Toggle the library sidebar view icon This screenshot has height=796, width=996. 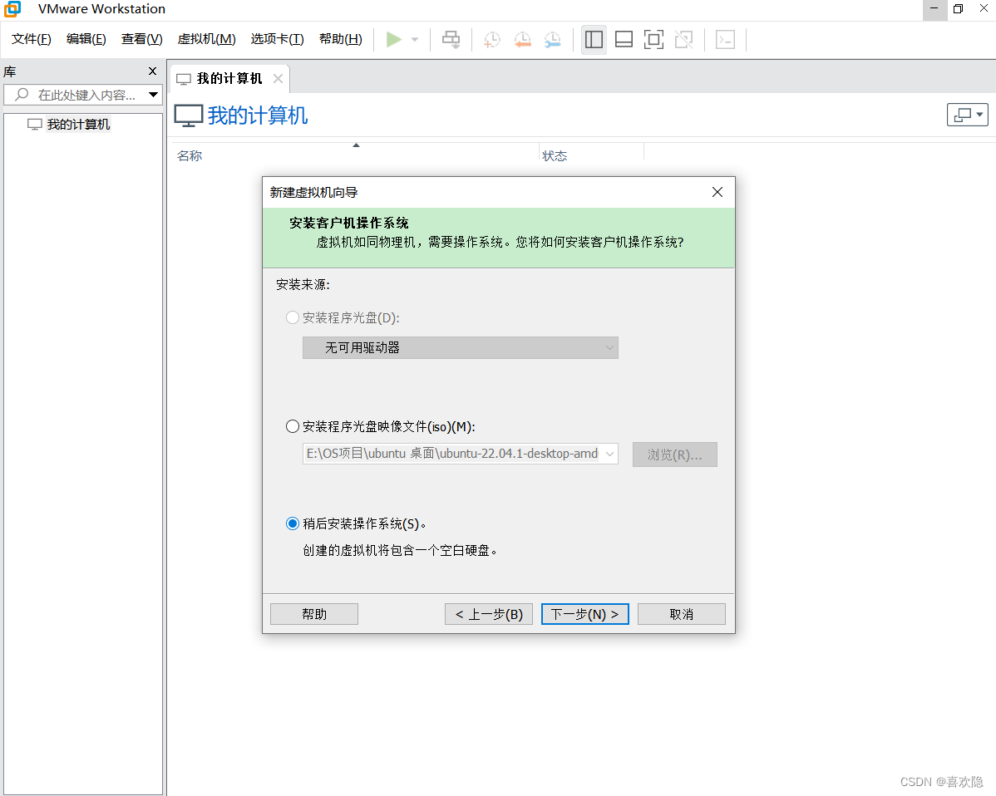(594, 39)
